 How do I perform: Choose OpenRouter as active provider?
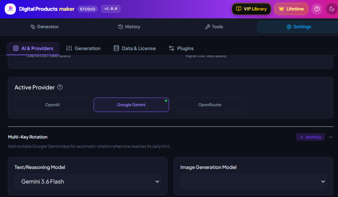[x=210, y=105]
